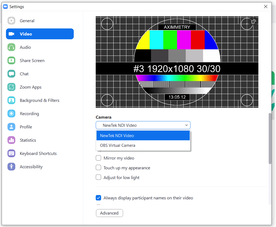276x227 pixels.
Task: View Statistics settings
Action: (x=40, y=140)
